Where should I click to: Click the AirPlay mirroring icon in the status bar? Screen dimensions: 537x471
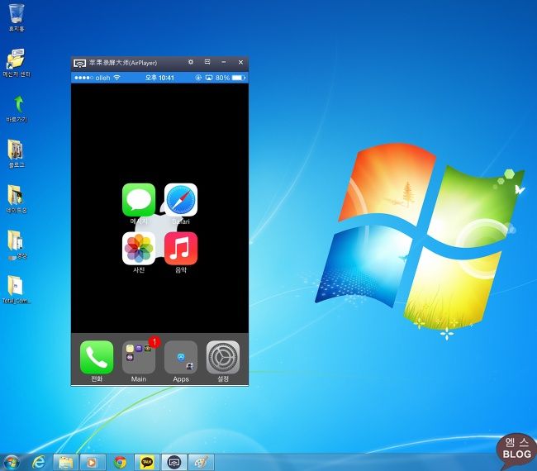tap(209, 78)
